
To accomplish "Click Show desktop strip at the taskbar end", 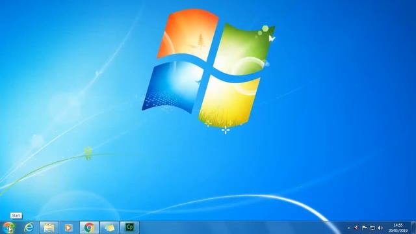I will point(413,227).
